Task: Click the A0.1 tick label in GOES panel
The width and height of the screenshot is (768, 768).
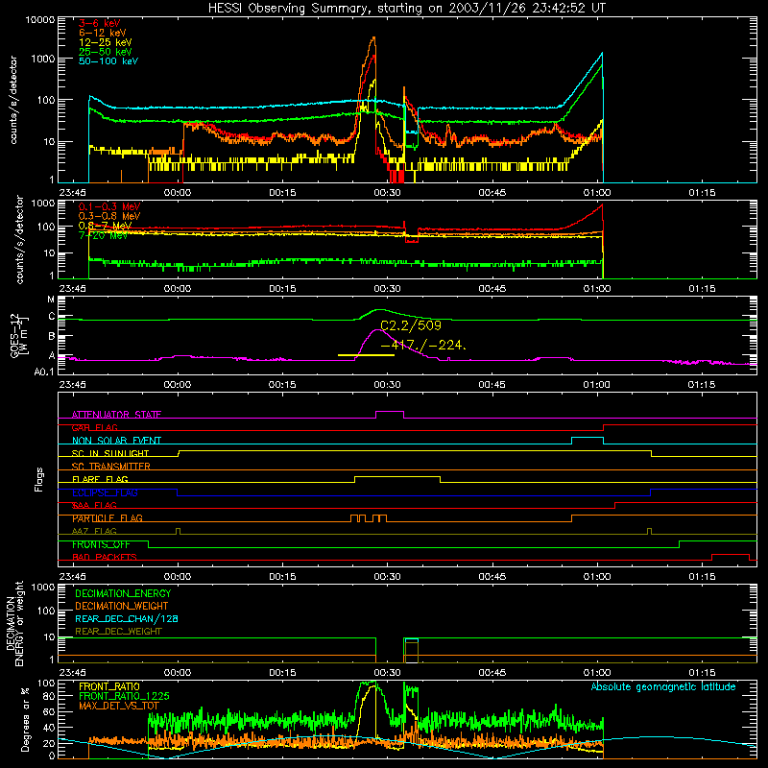Action: (x=44, y=372)
